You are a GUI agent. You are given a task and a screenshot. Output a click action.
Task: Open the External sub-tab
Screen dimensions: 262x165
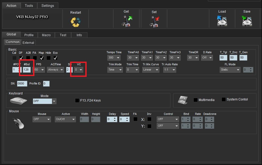click(28, 42)
